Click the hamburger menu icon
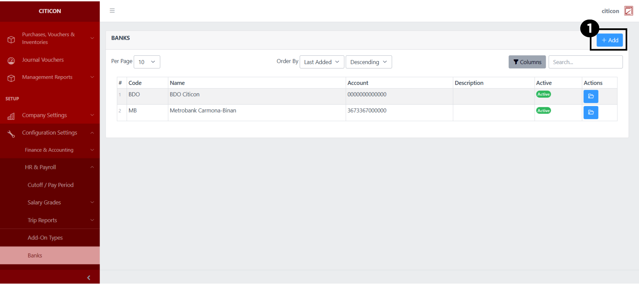Screen dimensions: 639x285 pos(112,11)
